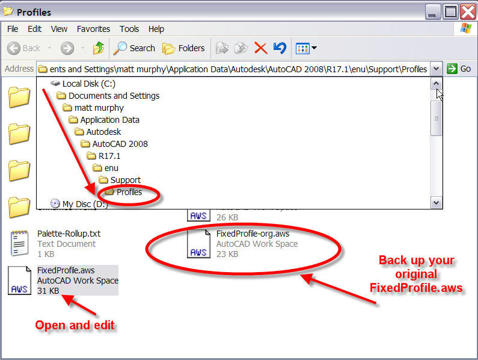Open the File menu
Viewport: 478px width, 360px height.
(x=13, y=29)
